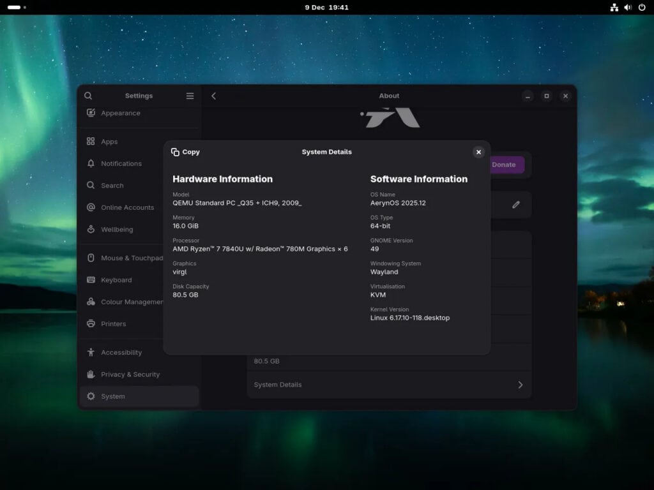
Task: Click the date and time in top bar
Action: pos(326,7)
